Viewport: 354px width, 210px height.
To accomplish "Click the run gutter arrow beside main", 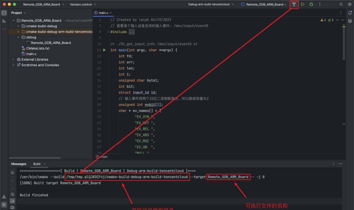I will click(104, 50).
